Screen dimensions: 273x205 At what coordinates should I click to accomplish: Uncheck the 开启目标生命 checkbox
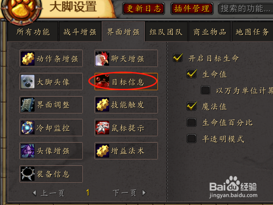coord(178,58)
